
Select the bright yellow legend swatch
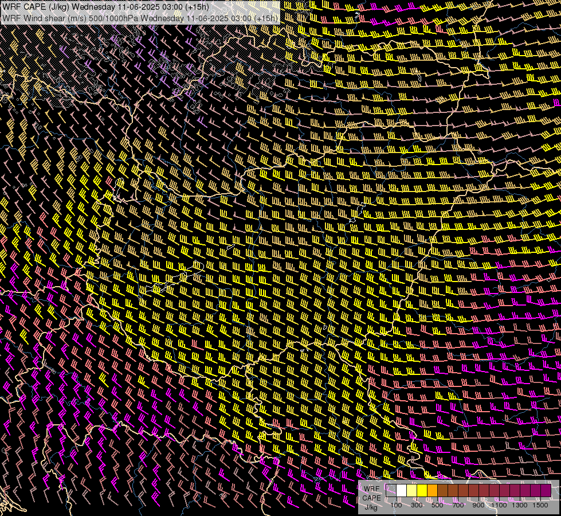click(422, 490)
